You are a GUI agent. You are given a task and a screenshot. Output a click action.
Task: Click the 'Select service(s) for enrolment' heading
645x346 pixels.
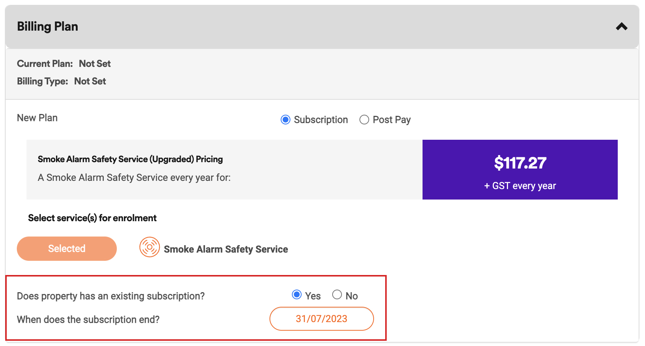click(x=92, y=218)
